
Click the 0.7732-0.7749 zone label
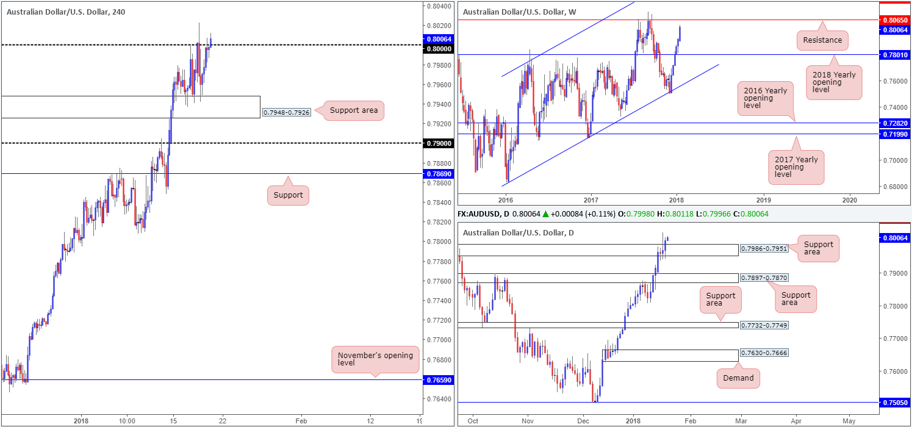click(764, 326)
